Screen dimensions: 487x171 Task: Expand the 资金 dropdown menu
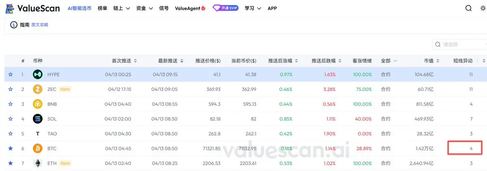[144, 8]
